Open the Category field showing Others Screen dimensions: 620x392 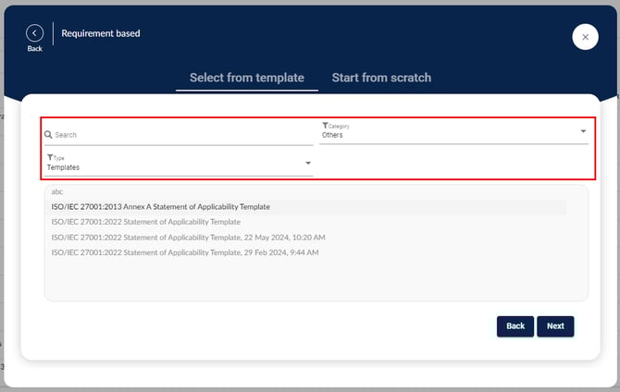(444, 135)
